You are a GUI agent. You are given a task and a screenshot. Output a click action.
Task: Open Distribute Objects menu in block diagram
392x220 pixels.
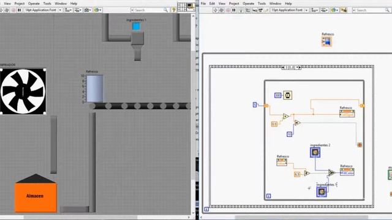click(x=325, y=10)
